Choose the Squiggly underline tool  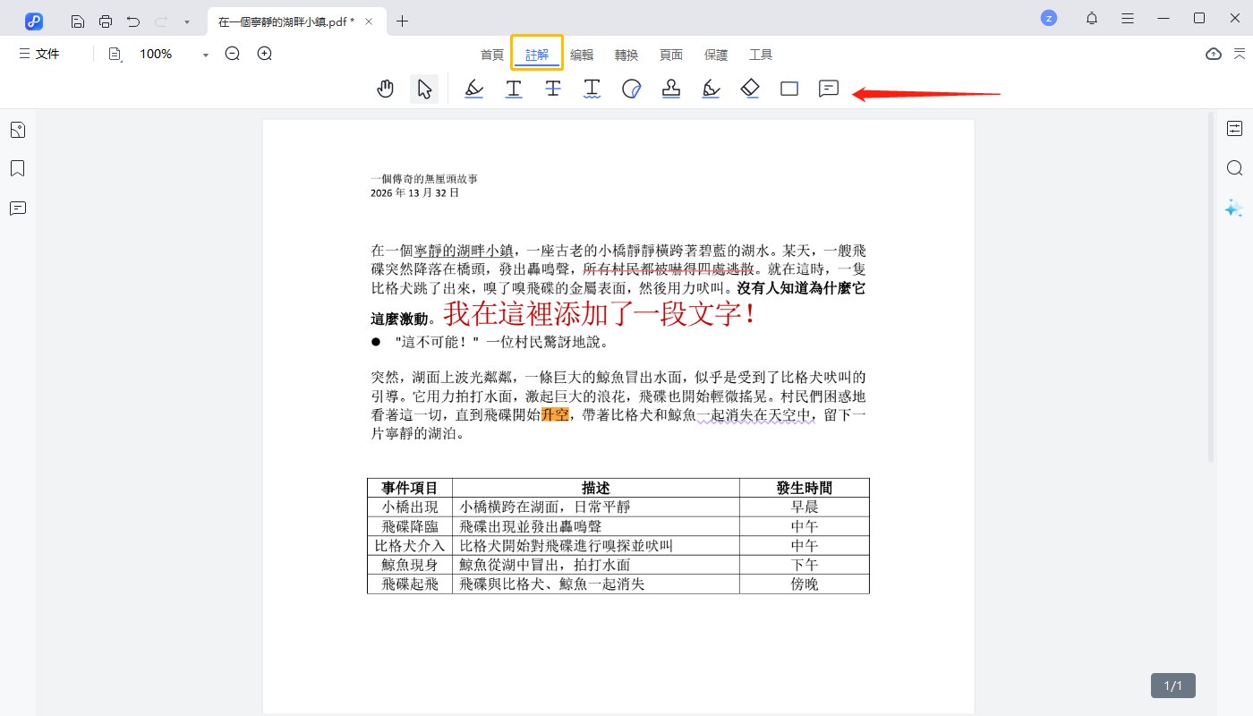pyautogui.click(x=592, y=89)
